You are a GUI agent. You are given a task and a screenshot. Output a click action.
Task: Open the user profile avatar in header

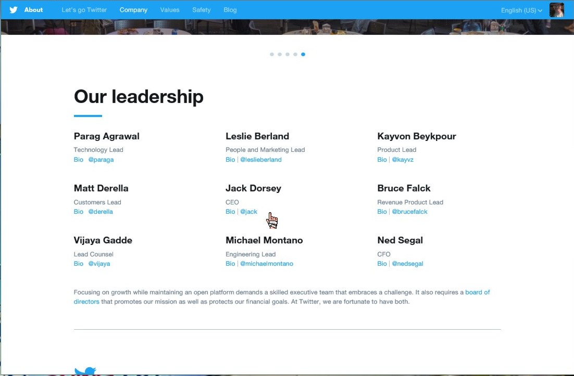pyautogui.click(x=556, y=10)
